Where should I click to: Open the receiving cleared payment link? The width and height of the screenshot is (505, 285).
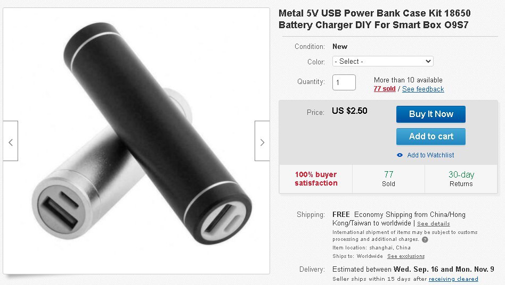click(453, 279)
